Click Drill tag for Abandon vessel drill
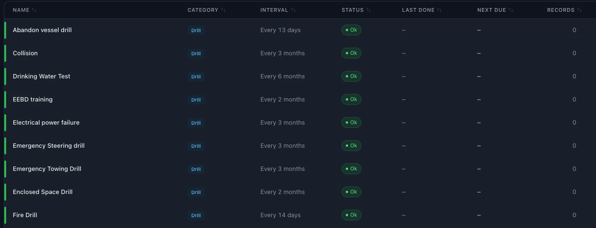The width and height of the screenshot is (596, 228). 196,30
